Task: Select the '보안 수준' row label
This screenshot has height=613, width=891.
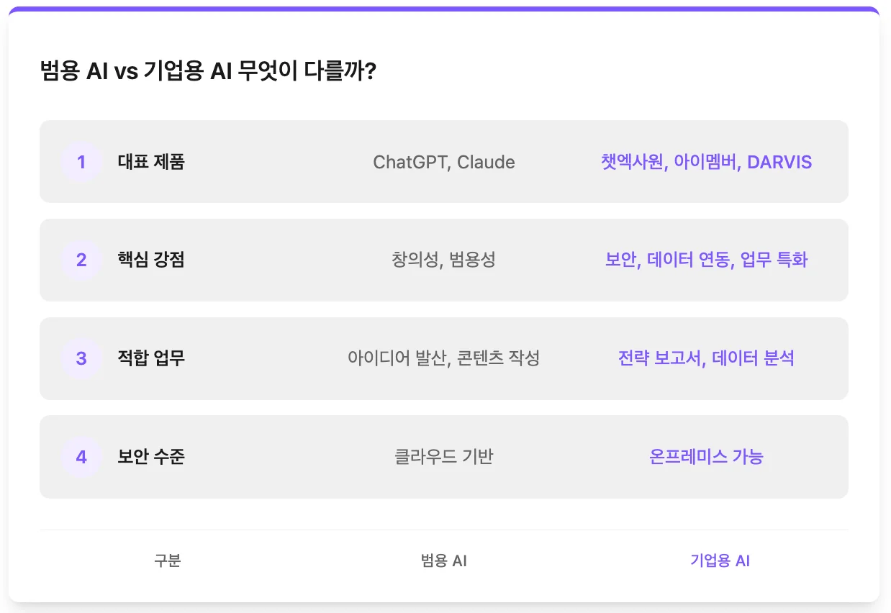Action: (x=151, y=457)
